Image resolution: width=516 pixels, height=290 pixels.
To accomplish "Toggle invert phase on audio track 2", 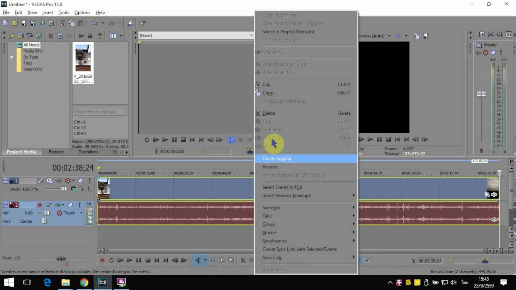I will pos(49,205).
